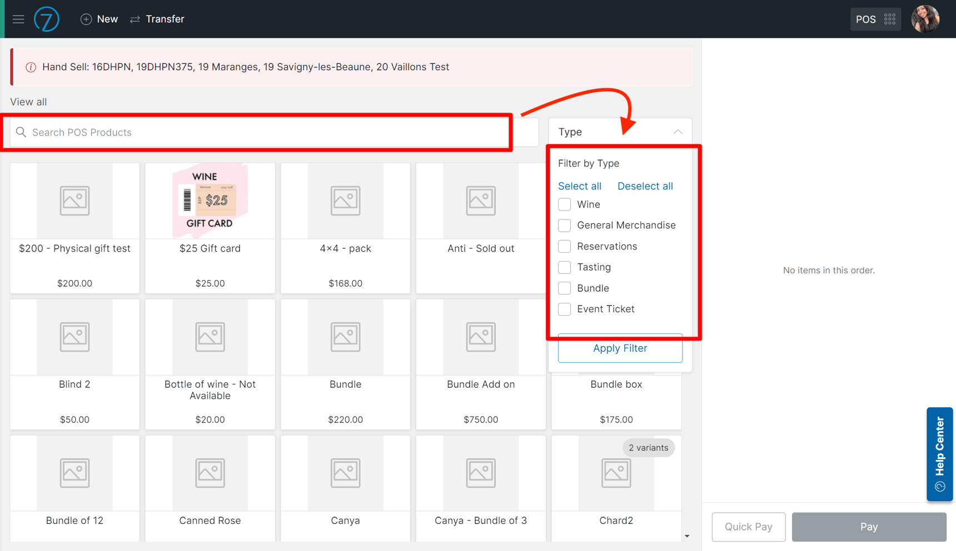Screen dimensions: 956x551
Task: Click the Commerce7 logo icon
Action: pos(47,19)
